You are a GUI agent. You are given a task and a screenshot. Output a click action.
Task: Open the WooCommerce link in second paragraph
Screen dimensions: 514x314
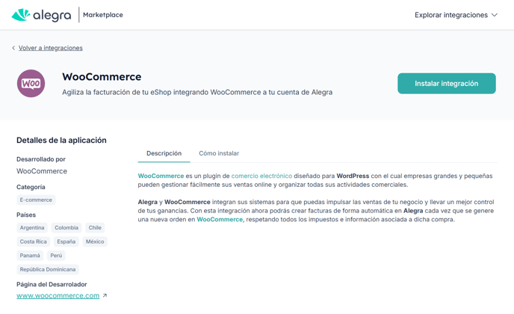(x=220, y=219)
